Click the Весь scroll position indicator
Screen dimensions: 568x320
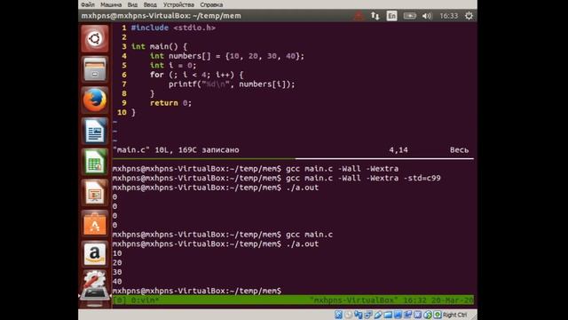click(459, 150)
